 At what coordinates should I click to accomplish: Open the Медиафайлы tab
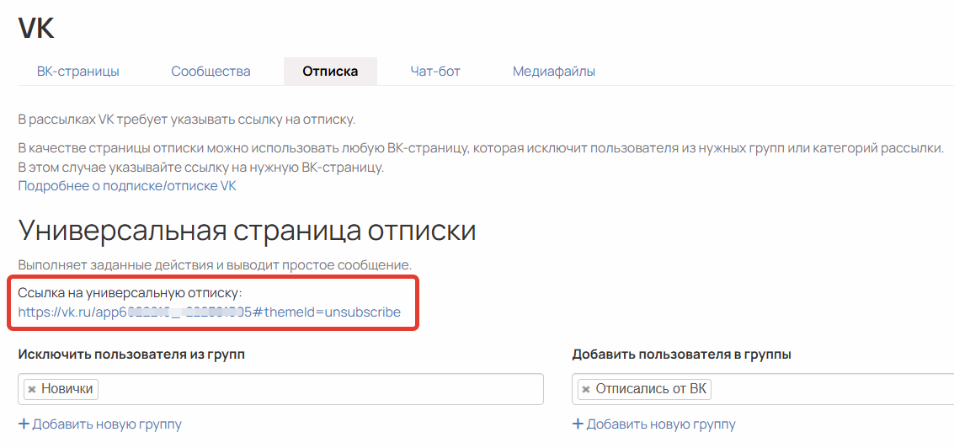[554, 72]
